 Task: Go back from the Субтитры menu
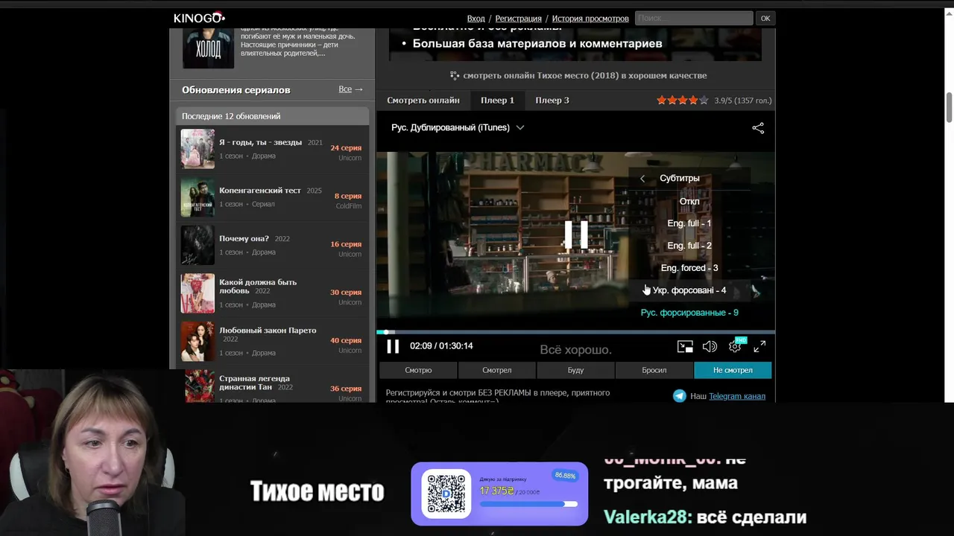click(x=642, y=179)
